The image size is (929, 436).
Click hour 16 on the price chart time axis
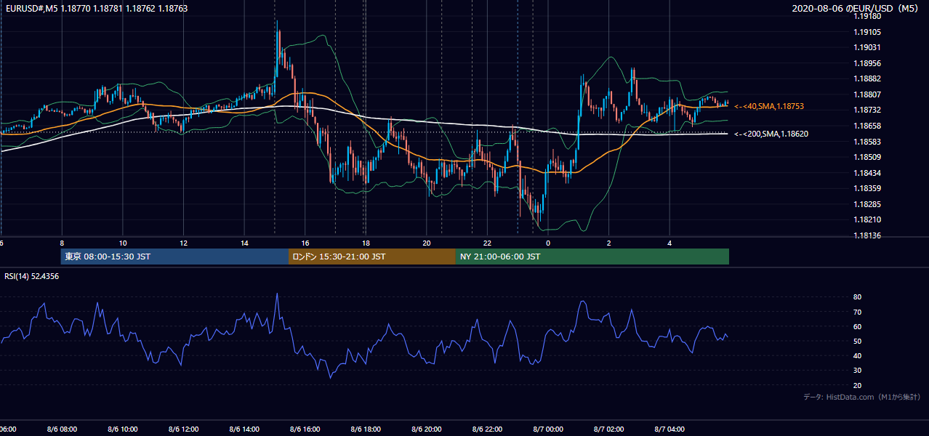click(x=305, y=243)
